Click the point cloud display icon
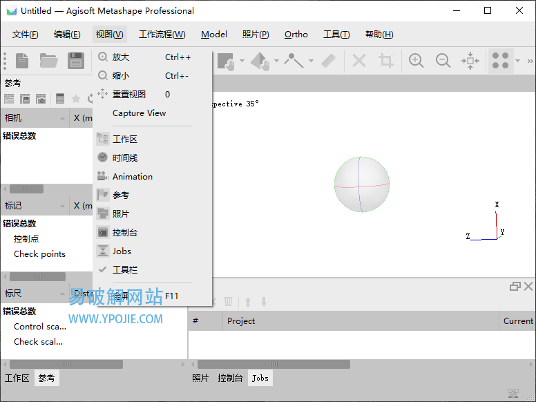Screen dimensions: 536x402 coord(501,61)
